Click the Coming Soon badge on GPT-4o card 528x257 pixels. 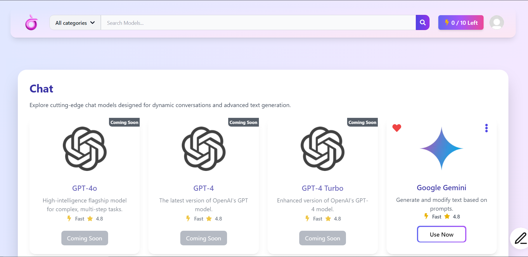[124, 122]
